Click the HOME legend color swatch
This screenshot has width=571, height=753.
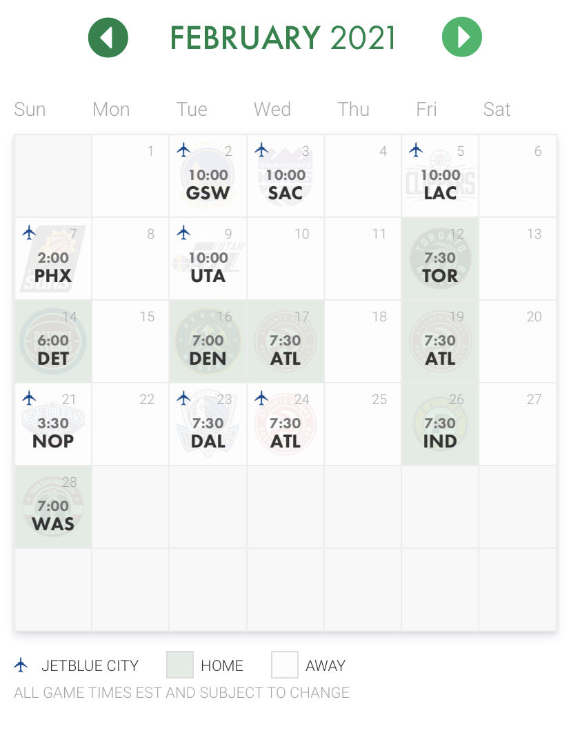click(179, 665)
